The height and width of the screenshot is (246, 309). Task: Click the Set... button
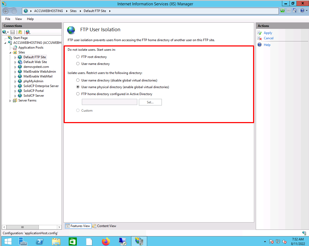[150, 102]
